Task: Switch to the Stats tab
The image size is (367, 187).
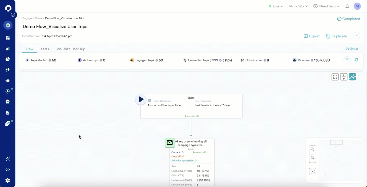Action: tap(45, 49)
